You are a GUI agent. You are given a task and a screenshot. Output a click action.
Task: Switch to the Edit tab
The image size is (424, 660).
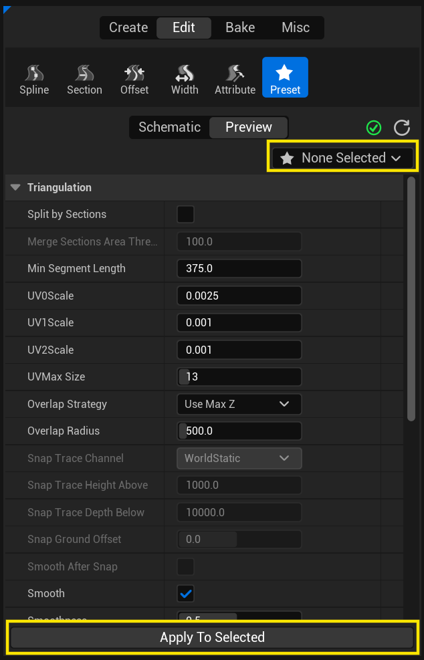(184, 27)
